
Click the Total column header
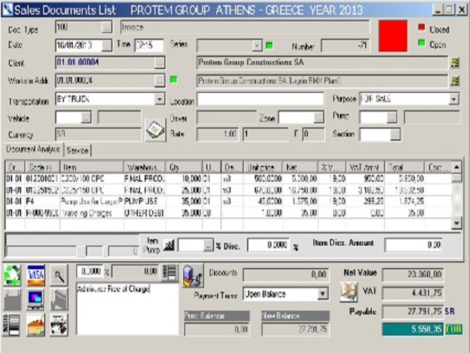(405, 167)
